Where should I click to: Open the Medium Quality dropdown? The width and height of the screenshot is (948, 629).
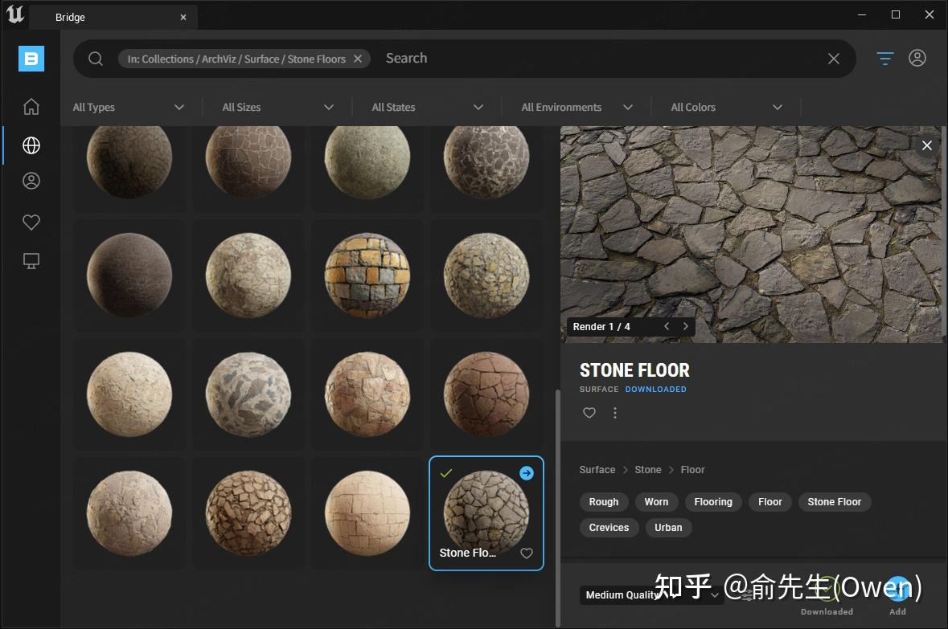click(651, 595)
